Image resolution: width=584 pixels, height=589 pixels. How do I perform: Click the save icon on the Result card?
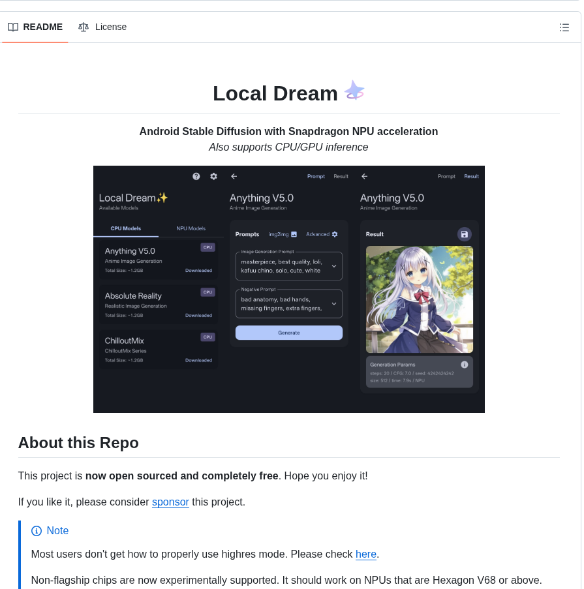pyautogui.click(x=464, y=234)
